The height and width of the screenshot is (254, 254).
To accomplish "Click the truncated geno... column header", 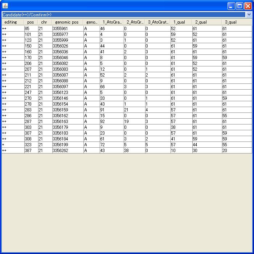I will (x=91, y=22).
